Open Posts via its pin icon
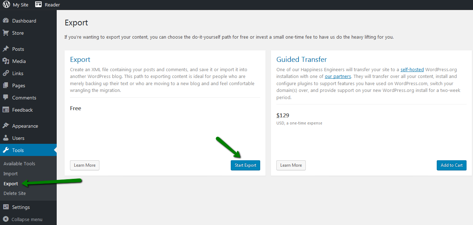The image size is (473, 225). click(7, 49)
